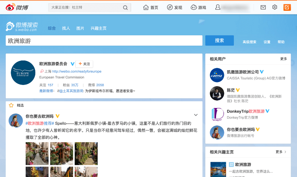Open the settings gear icon

pyautogui.click(x=275, y=7)
